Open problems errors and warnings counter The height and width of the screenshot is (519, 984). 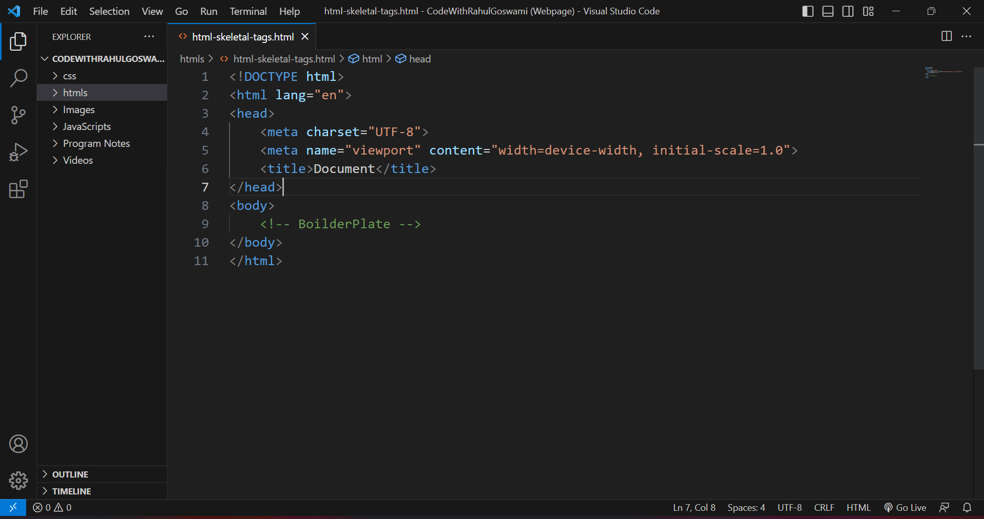pos(52,508)
